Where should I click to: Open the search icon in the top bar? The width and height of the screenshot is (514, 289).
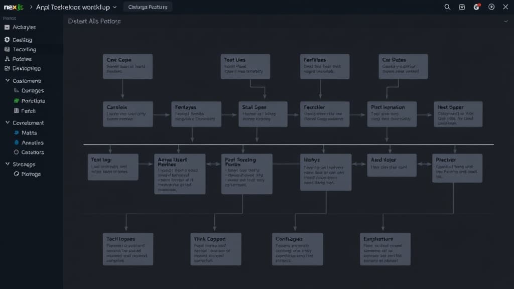[x=447, y=7]
